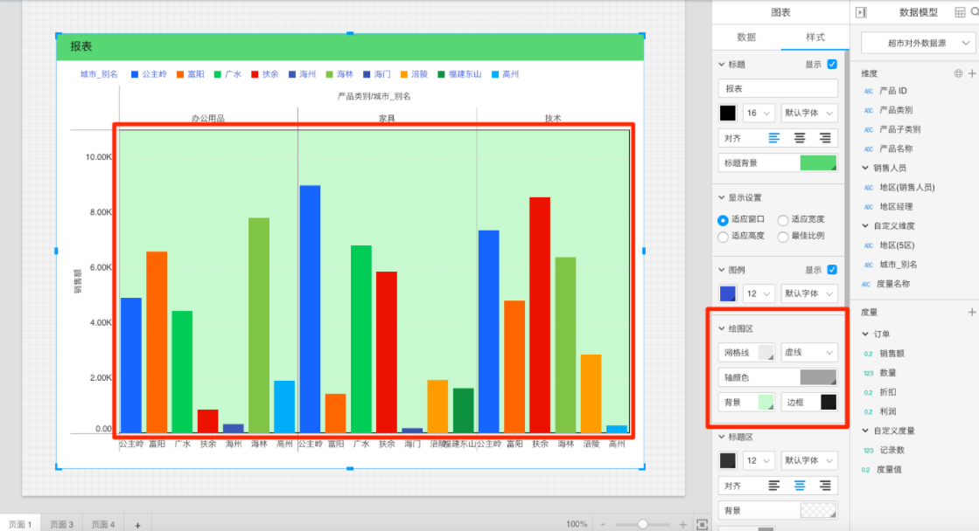Left-align the report title
Screen dimensions: 979x531
(x=773, y=138)
